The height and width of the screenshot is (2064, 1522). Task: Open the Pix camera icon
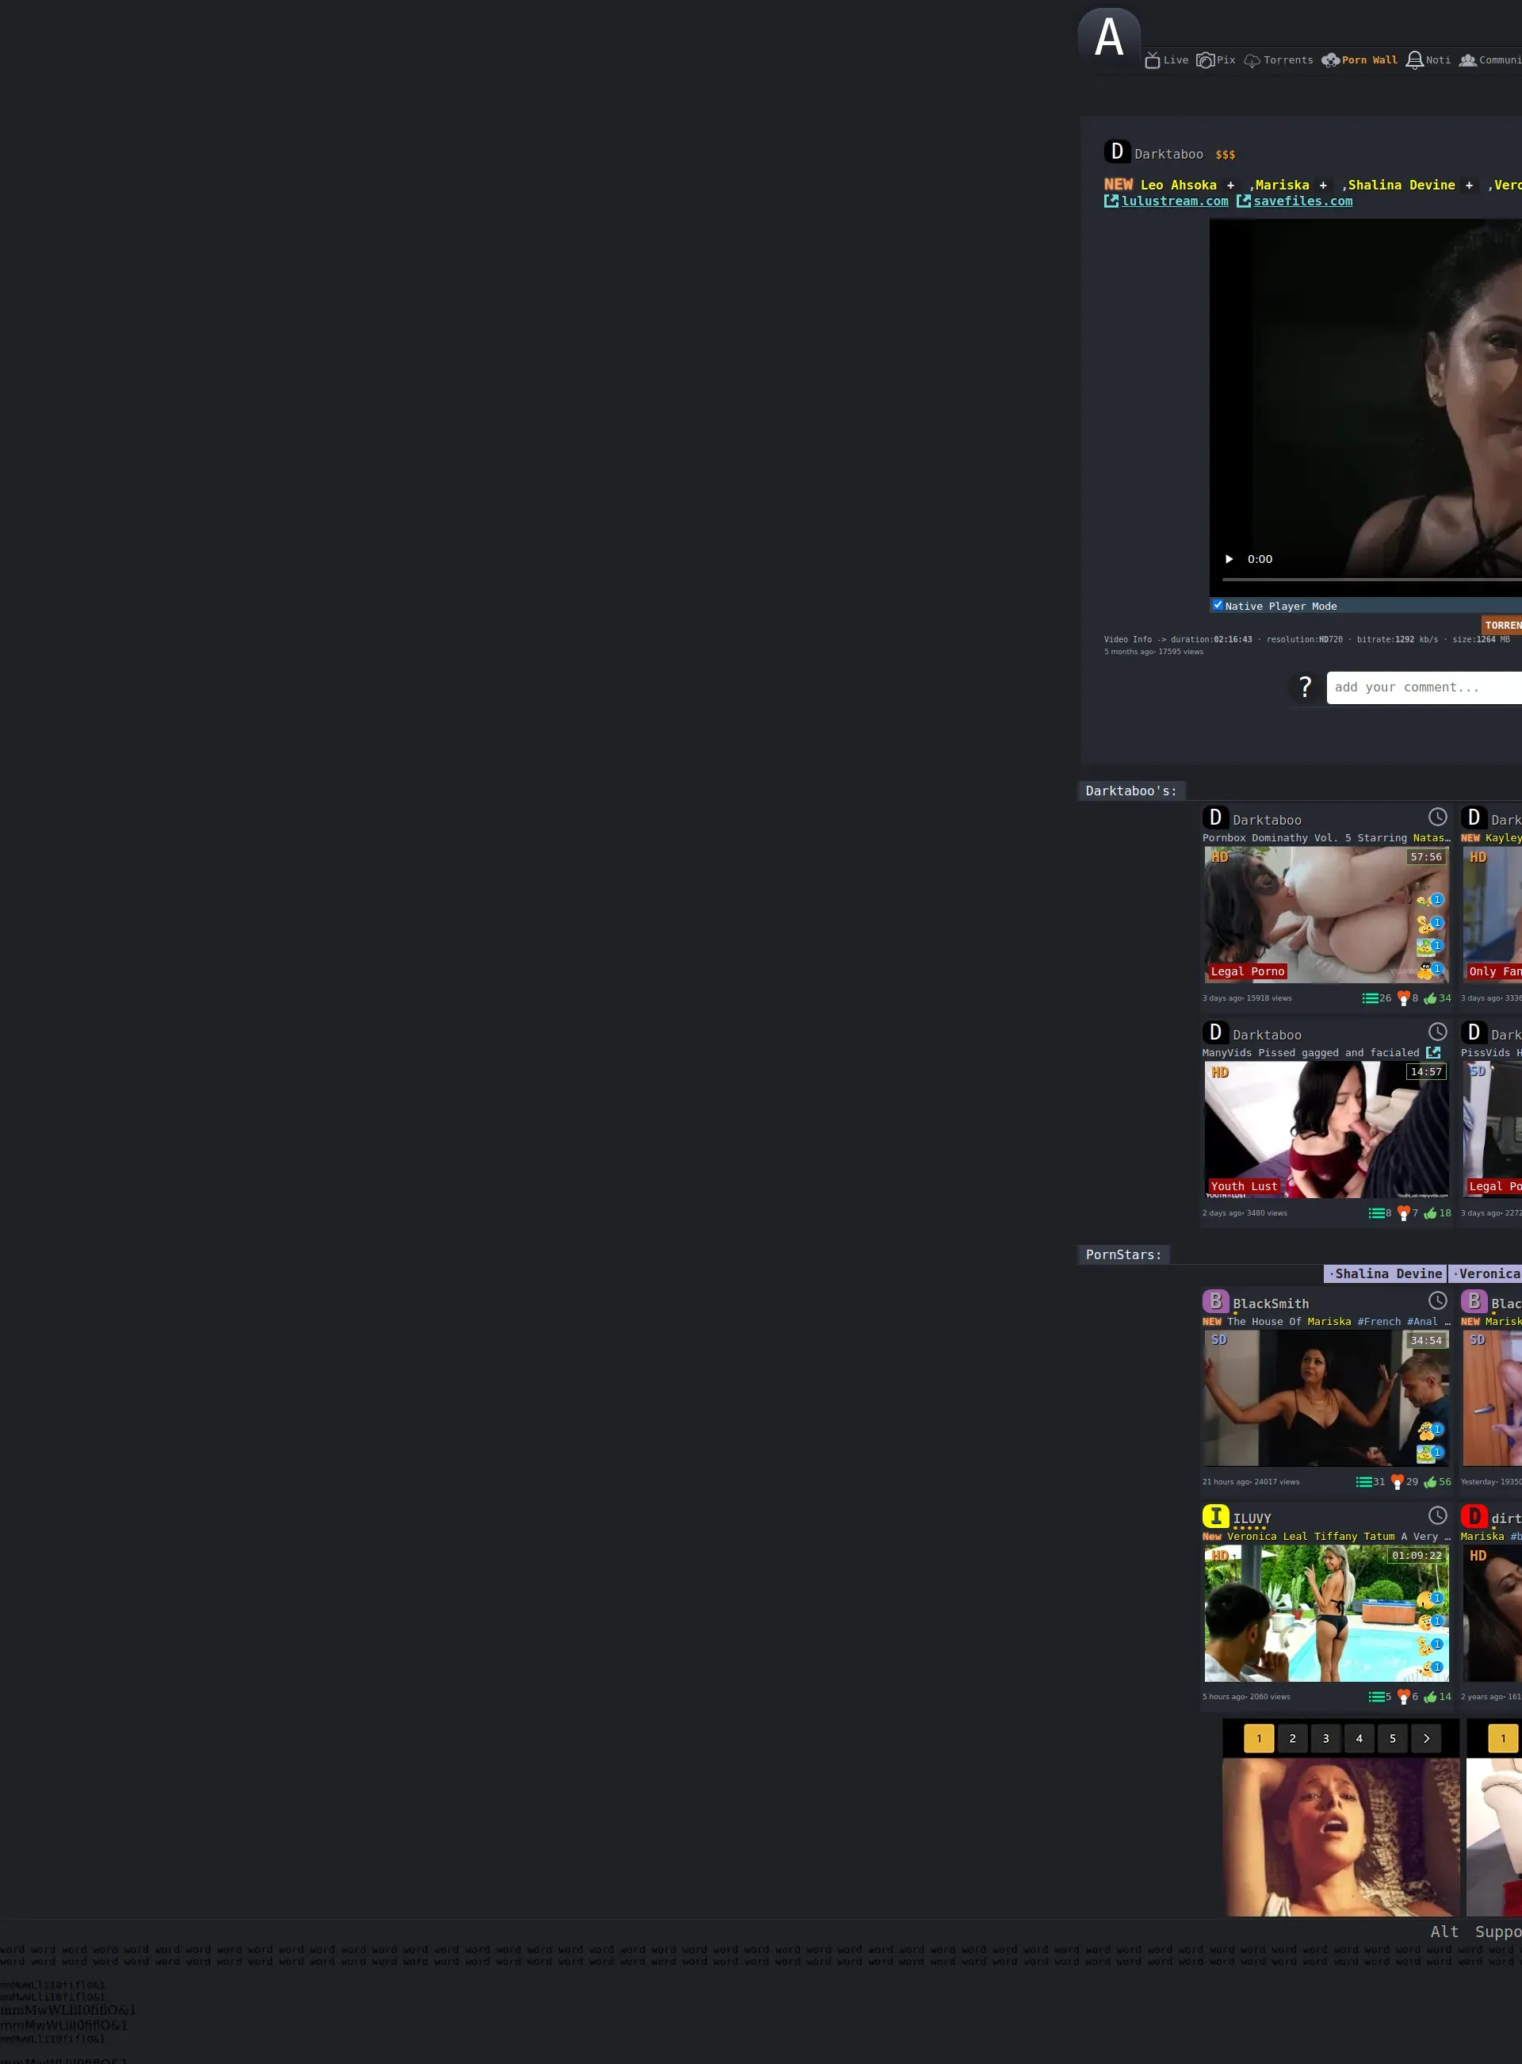[x=1204, y=61]
